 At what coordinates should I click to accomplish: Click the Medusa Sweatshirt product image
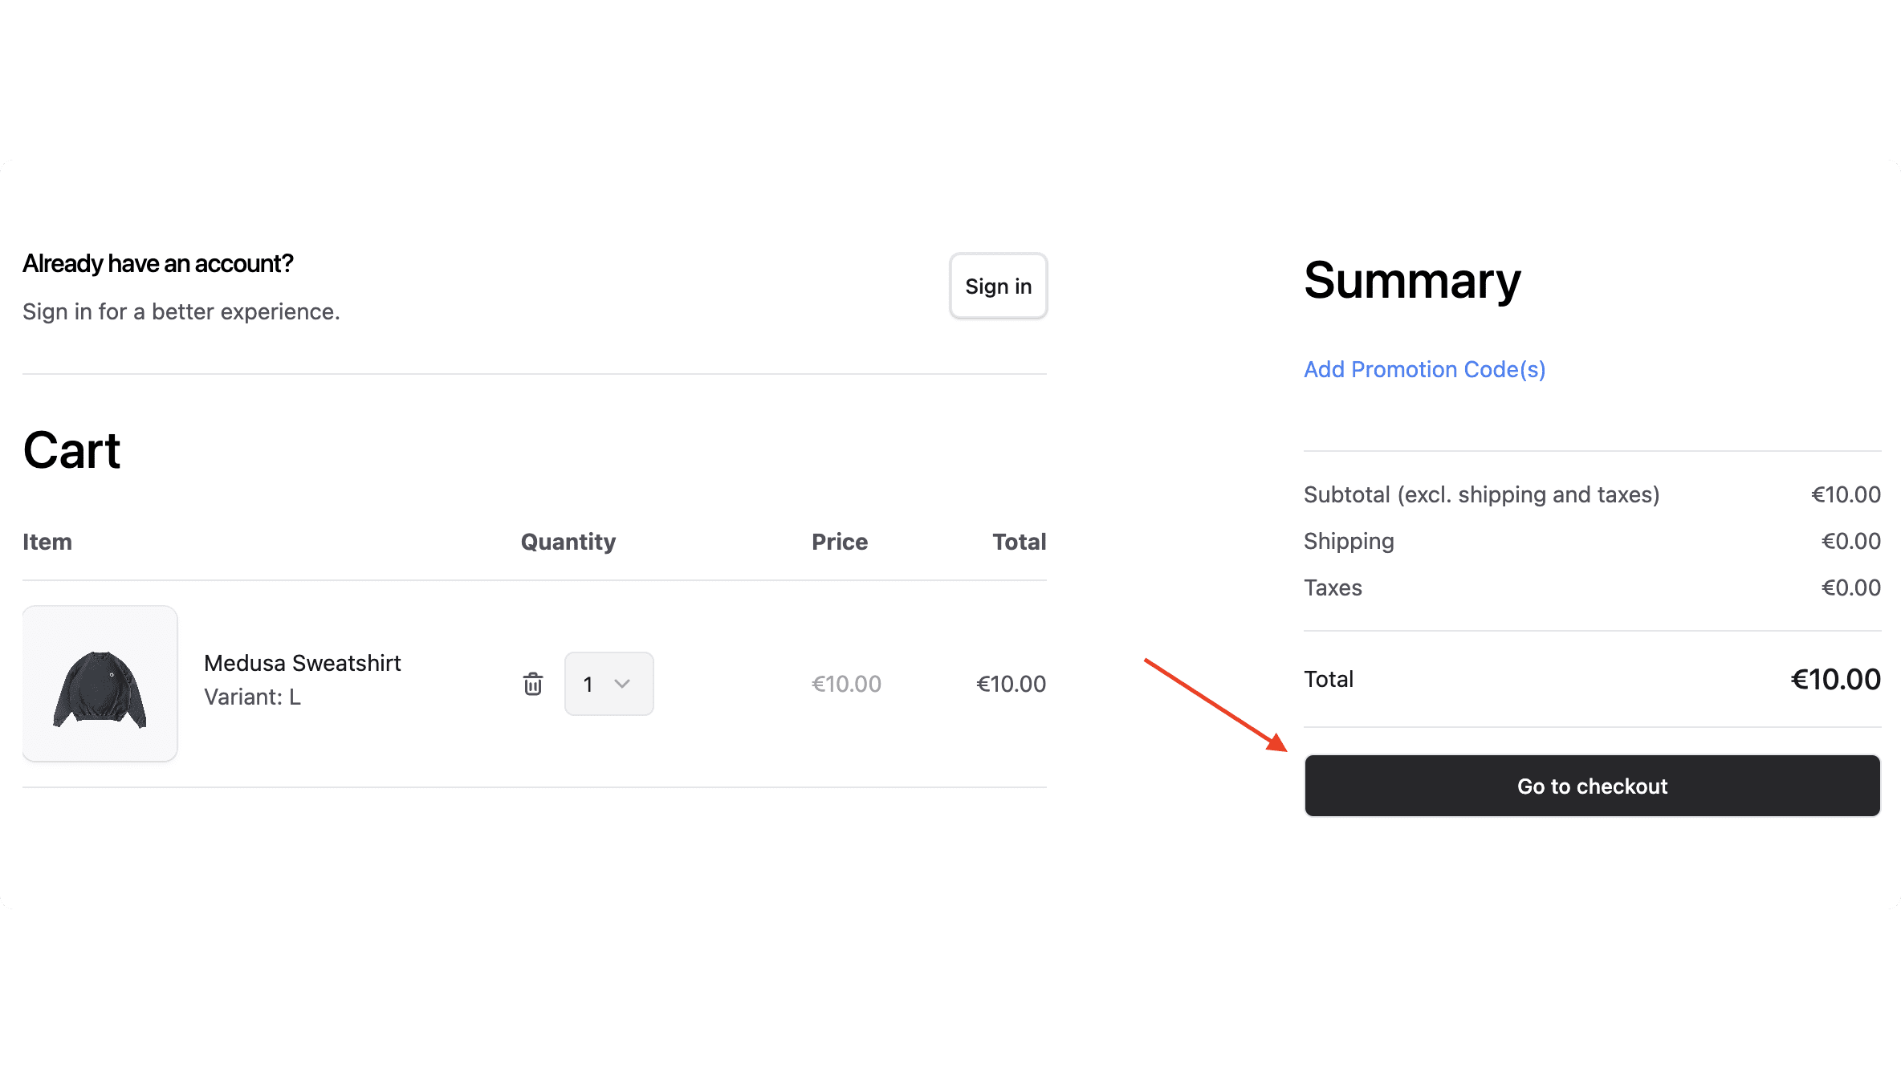coord(100,683)
